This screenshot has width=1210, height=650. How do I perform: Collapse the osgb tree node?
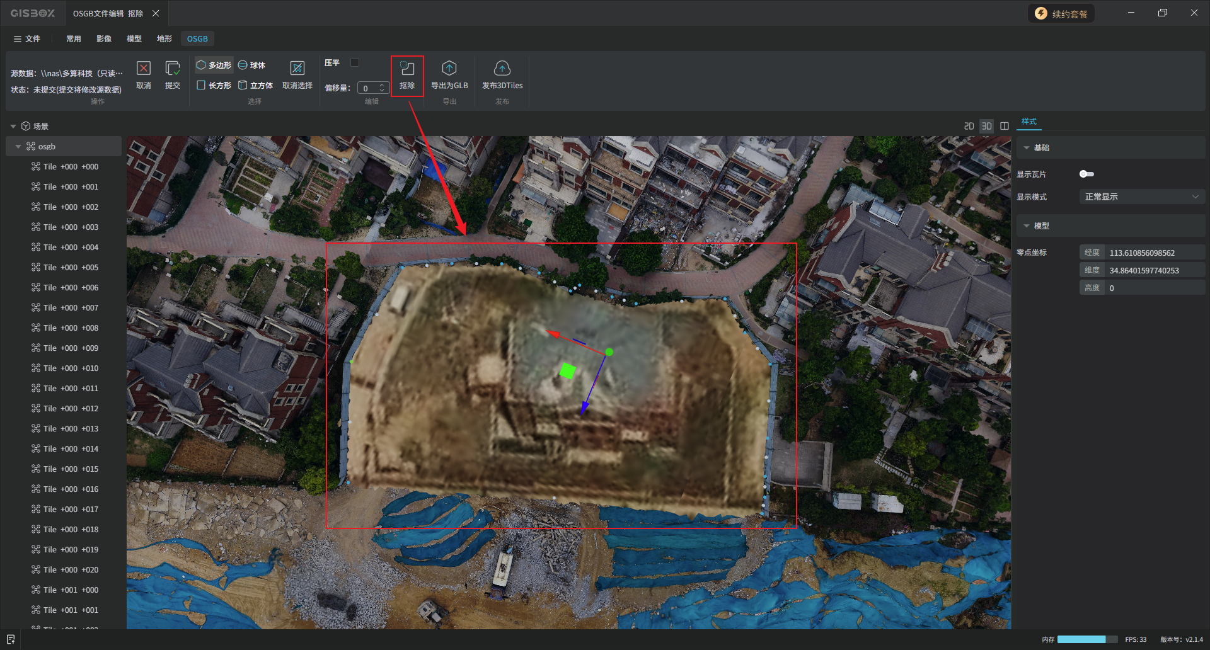(x=18, y=146)
